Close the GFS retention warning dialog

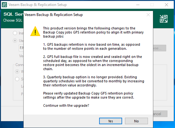coord(148,15)
